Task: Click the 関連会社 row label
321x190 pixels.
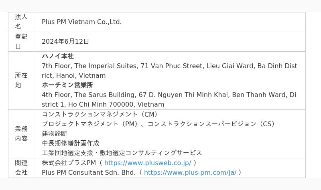Action: point(21,168)
